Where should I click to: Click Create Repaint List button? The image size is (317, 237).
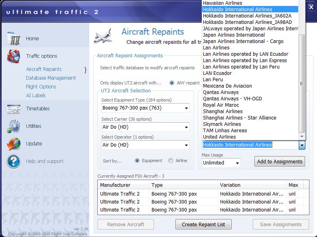[203, 224]
